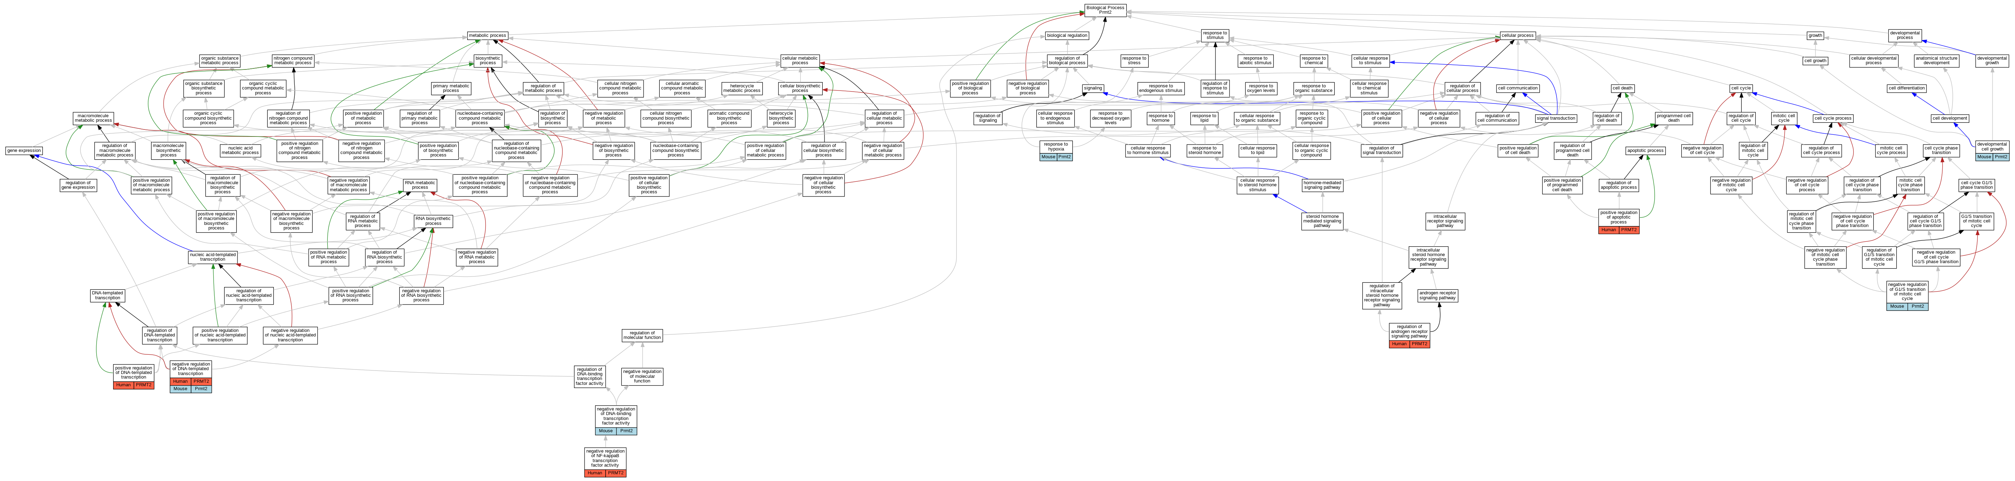Select 'nucleic acid-templated transcription' node
The width and height of the screenshot is (2015, 481).
point(213,257)
